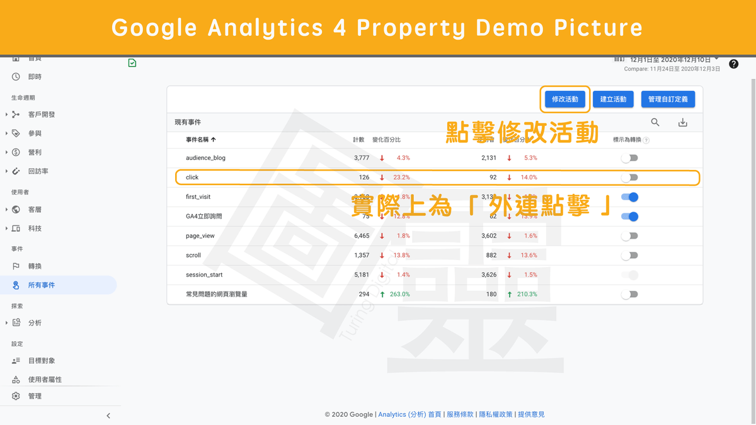Click the 客層 demographics globe icon
The image size is (756, 425).
pos(16,210)
